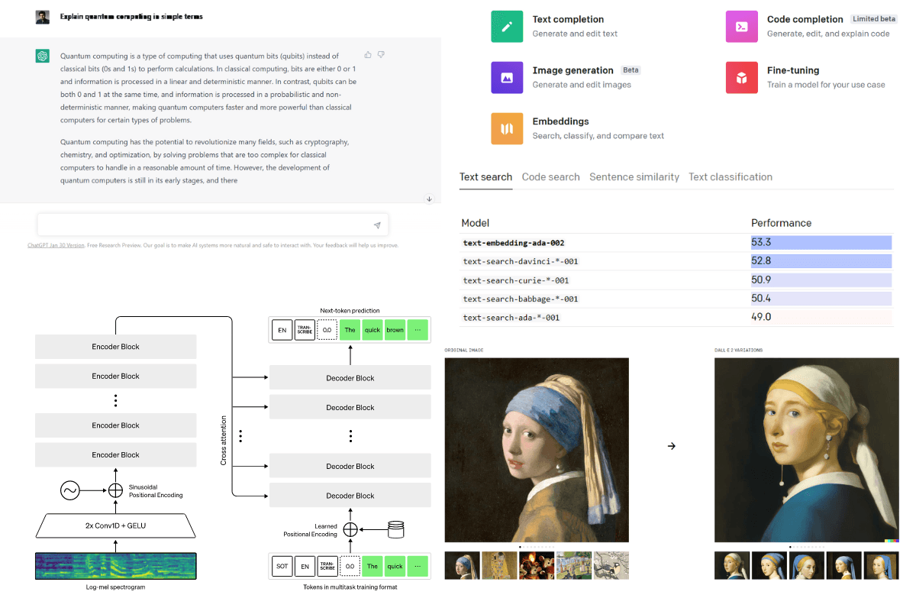
Task: Click the text-search-babbage-*-001 model name
Action: [521, 299]
